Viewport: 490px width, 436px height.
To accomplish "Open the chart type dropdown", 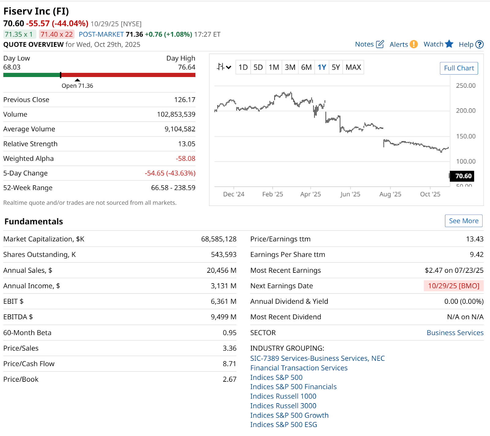I will (224, 67).
